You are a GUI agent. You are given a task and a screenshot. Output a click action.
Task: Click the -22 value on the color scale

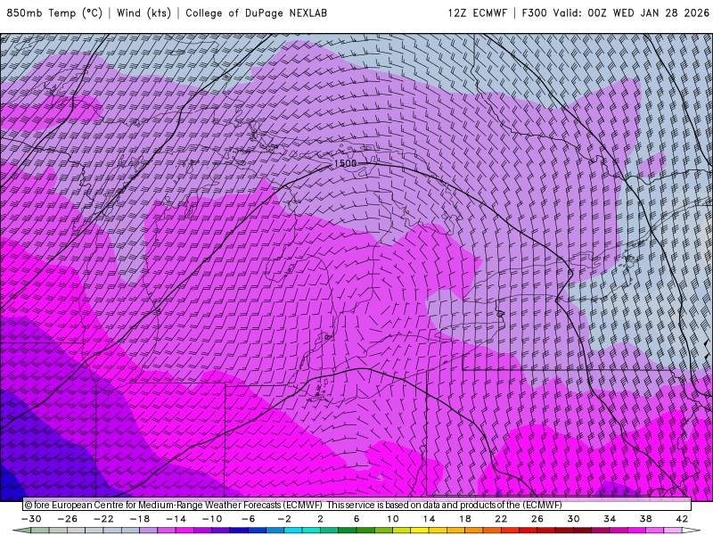103,519
